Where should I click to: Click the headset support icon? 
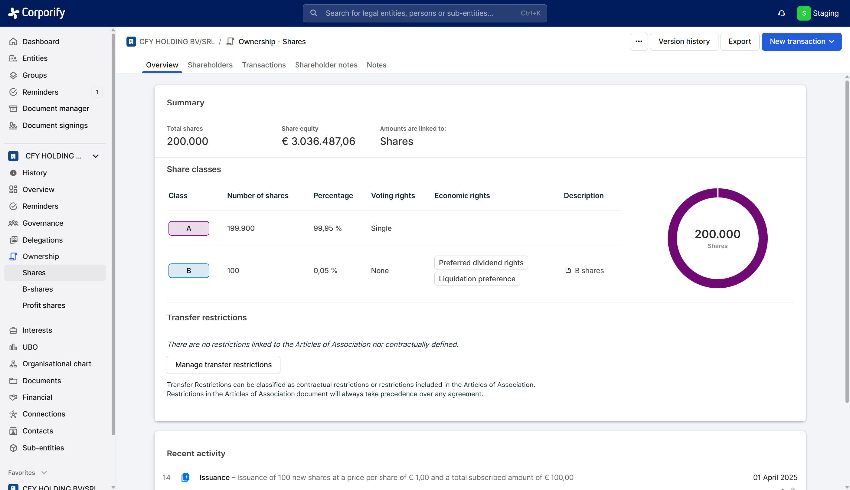(x=781, y=13)
